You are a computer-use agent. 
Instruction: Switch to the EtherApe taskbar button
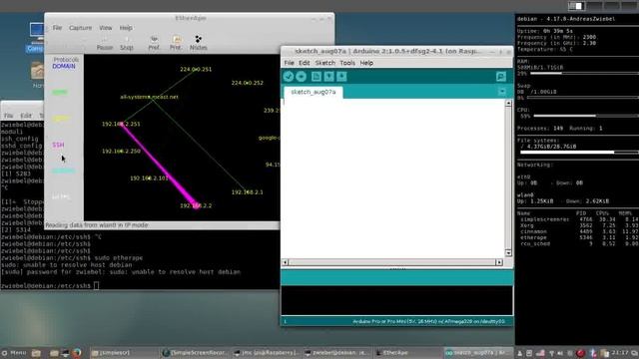tap(407, 353)
